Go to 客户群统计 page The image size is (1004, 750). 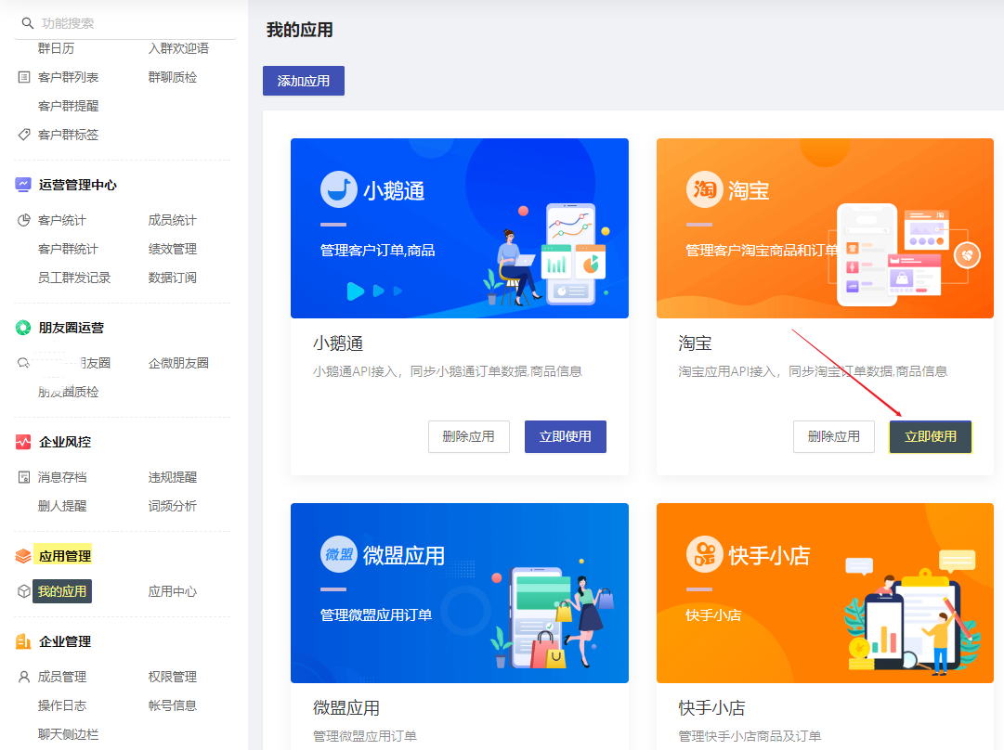coord(69,249)
